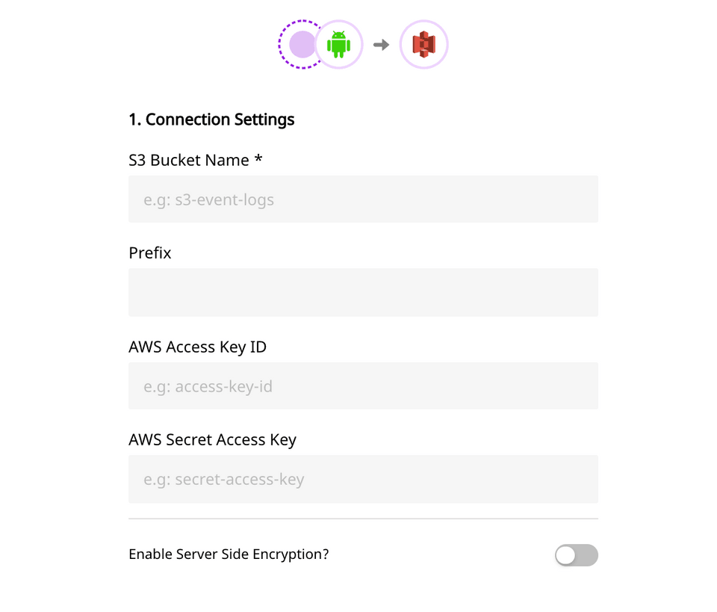Click the "S3 Bucket Name" label text

tap(189, 160)
